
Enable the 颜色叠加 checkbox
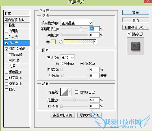click(x=6, y=72)
